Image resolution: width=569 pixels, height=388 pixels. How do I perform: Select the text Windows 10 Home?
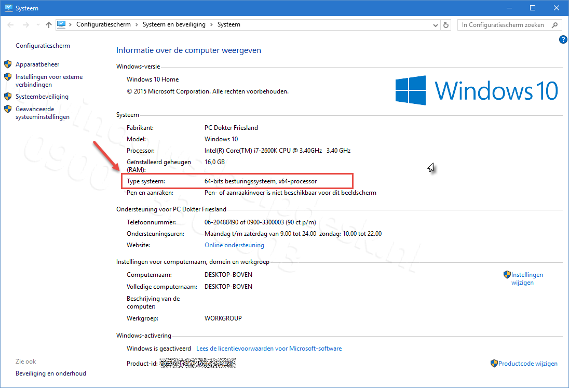click(x=153, y=79)
